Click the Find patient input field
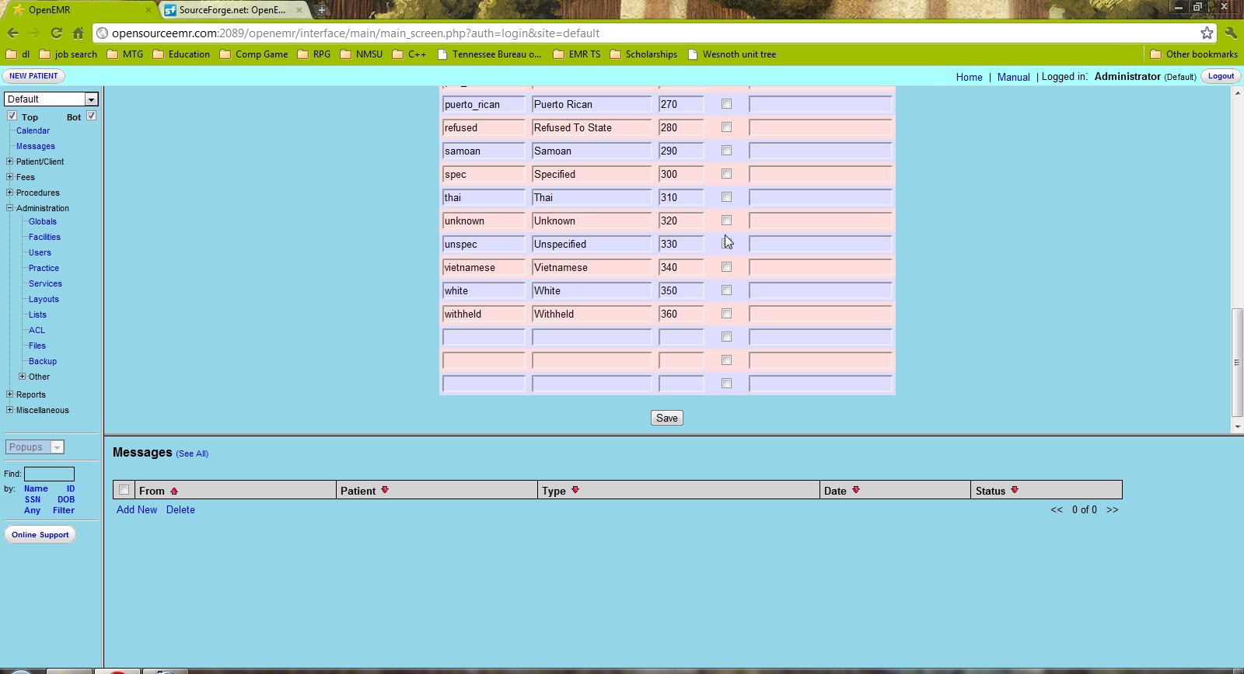The height and width of the screenshot is (674, 1244). (49, 474)
